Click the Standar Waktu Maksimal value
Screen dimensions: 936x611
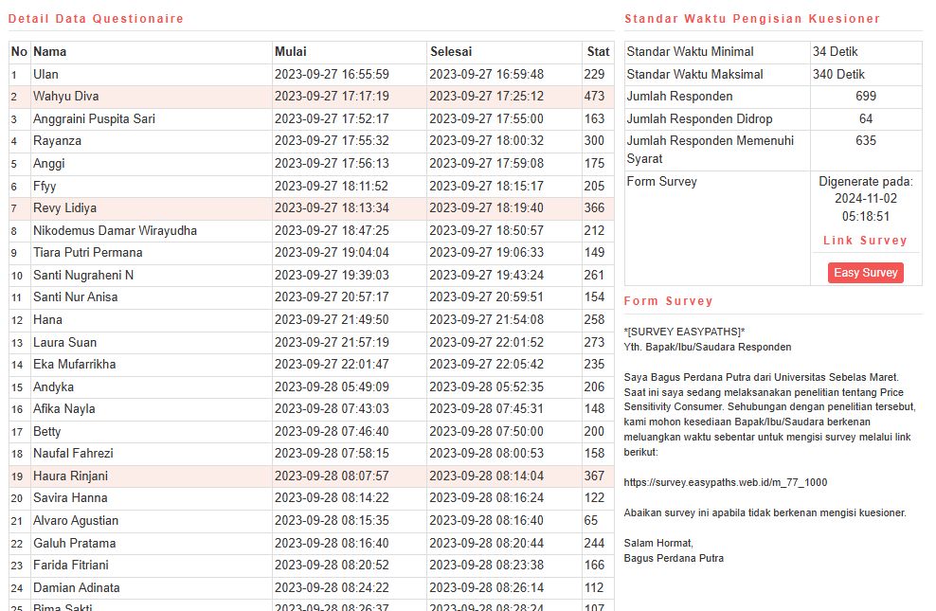(x=838, y=74)
